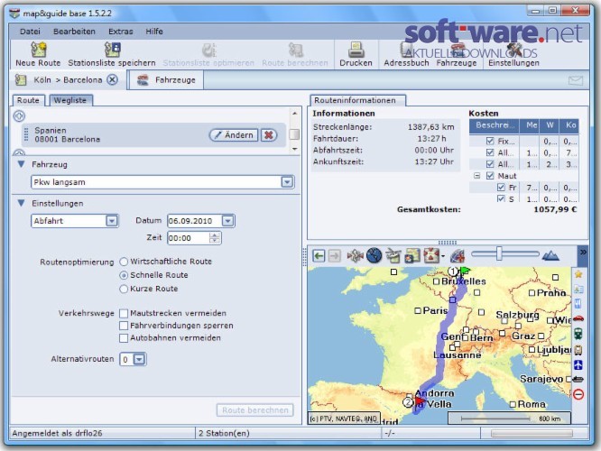The width and height of the screenshot is (601, 451).
Task: Click the map pan/move tool icon
Action: point(355,255)
